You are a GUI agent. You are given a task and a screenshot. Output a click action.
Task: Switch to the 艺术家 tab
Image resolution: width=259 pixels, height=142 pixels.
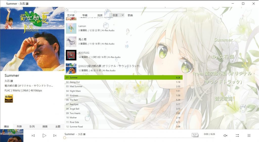(71, 15)
